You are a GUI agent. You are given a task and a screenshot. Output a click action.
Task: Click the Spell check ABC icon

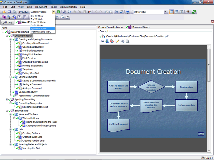click(121, 12)
